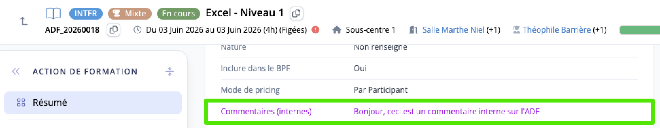Collapse sections of Action de formation menu
Screen dimensions: 660x128
[x=169, y=71]
